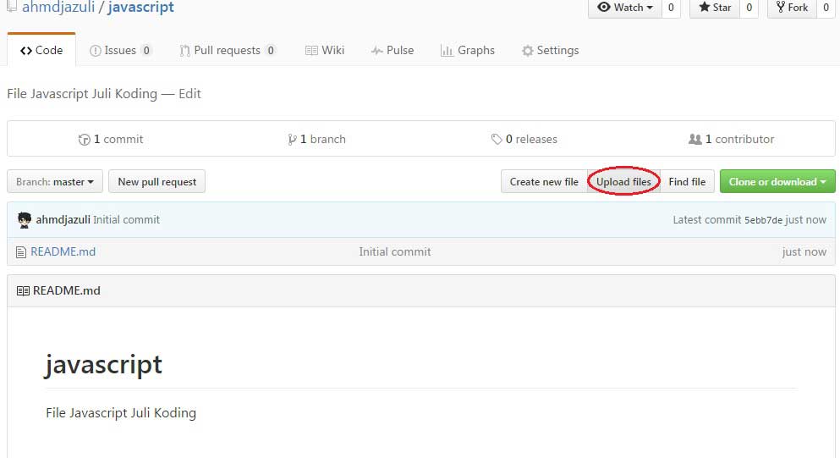This screenshot has height=458, width=840.
Task: Click the "File Javascript Juli Koding" README text
Action: click(121, 413)
